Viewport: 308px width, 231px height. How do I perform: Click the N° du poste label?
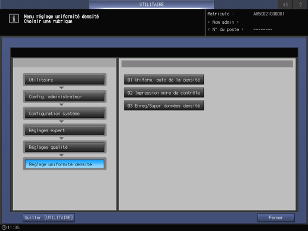(226, 30)
